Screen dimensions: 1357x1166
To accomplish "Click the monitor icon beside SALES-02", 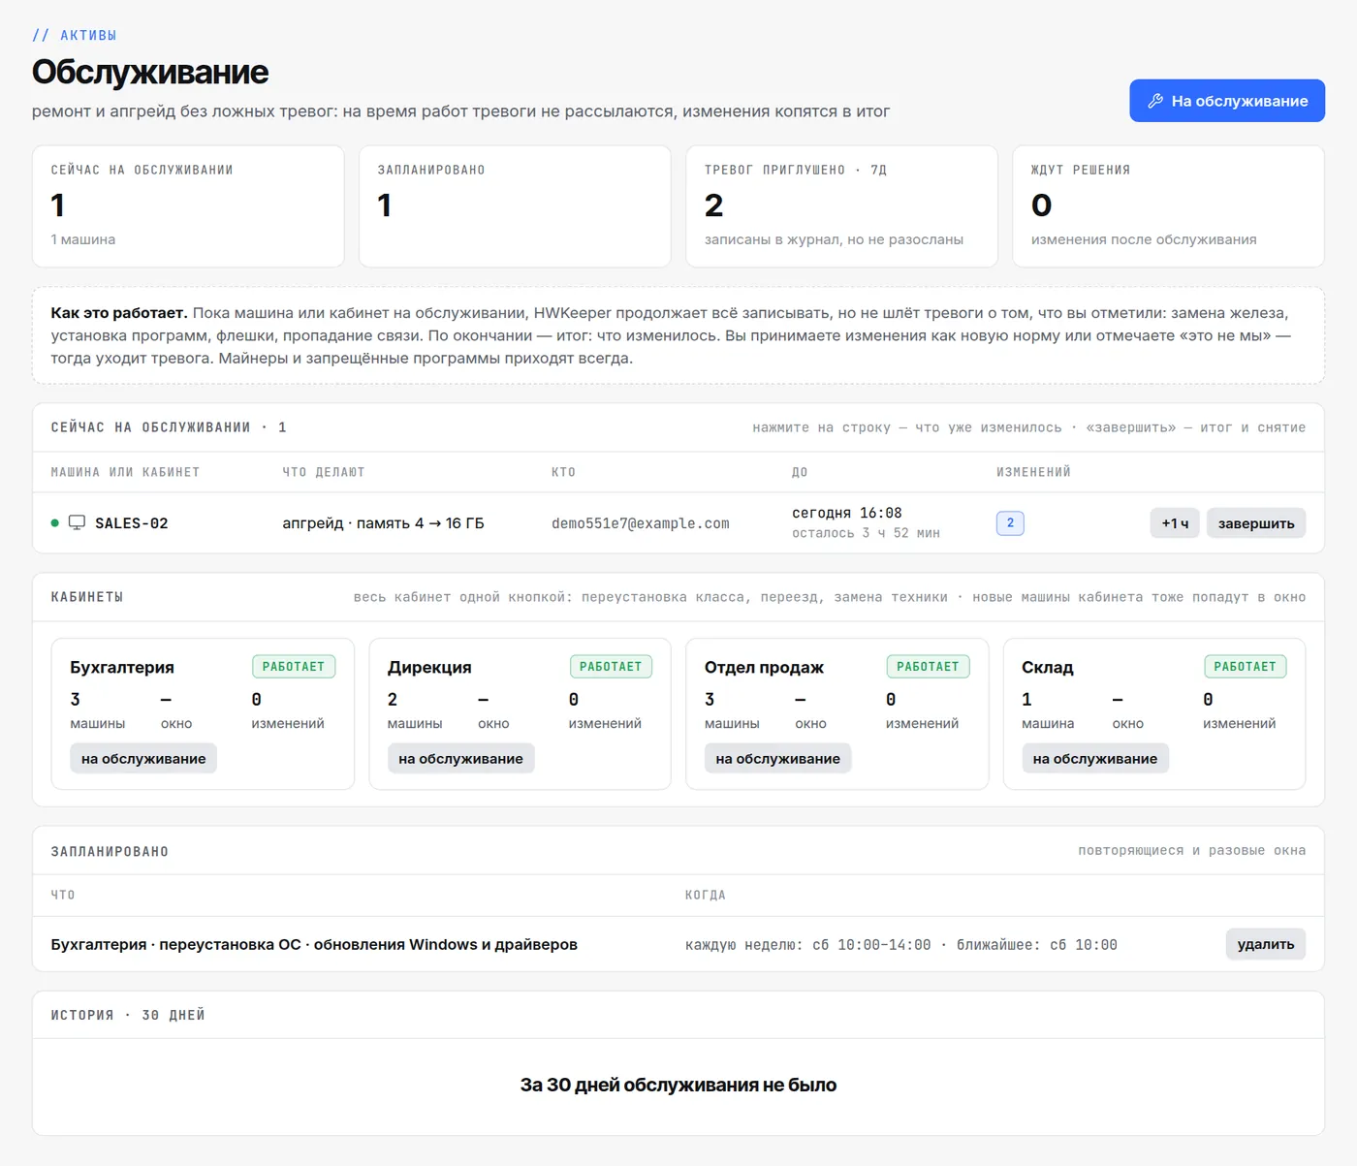I will click(x=77, y=523).
